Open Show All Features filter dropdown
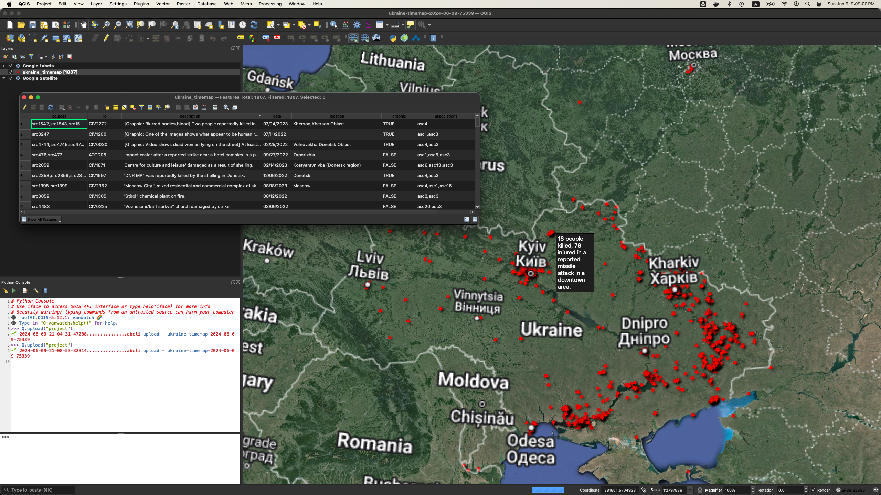This screenshot has width=881, height=495. [41, 219]
